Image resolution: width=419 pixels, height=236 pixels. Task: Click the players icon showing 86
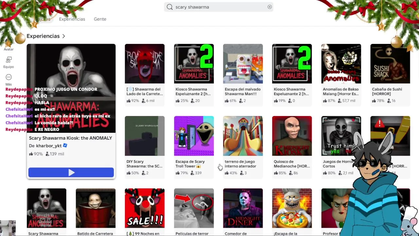(x=291, y=173)
